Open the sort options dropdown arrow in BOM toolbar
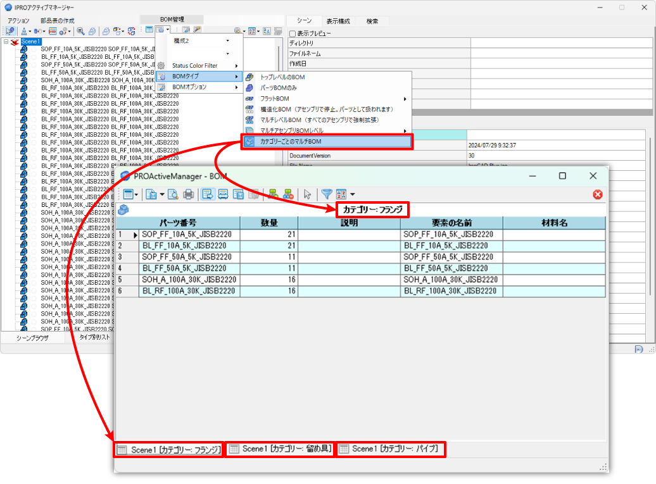Viewport: 656px width, 484px height. 353,195
